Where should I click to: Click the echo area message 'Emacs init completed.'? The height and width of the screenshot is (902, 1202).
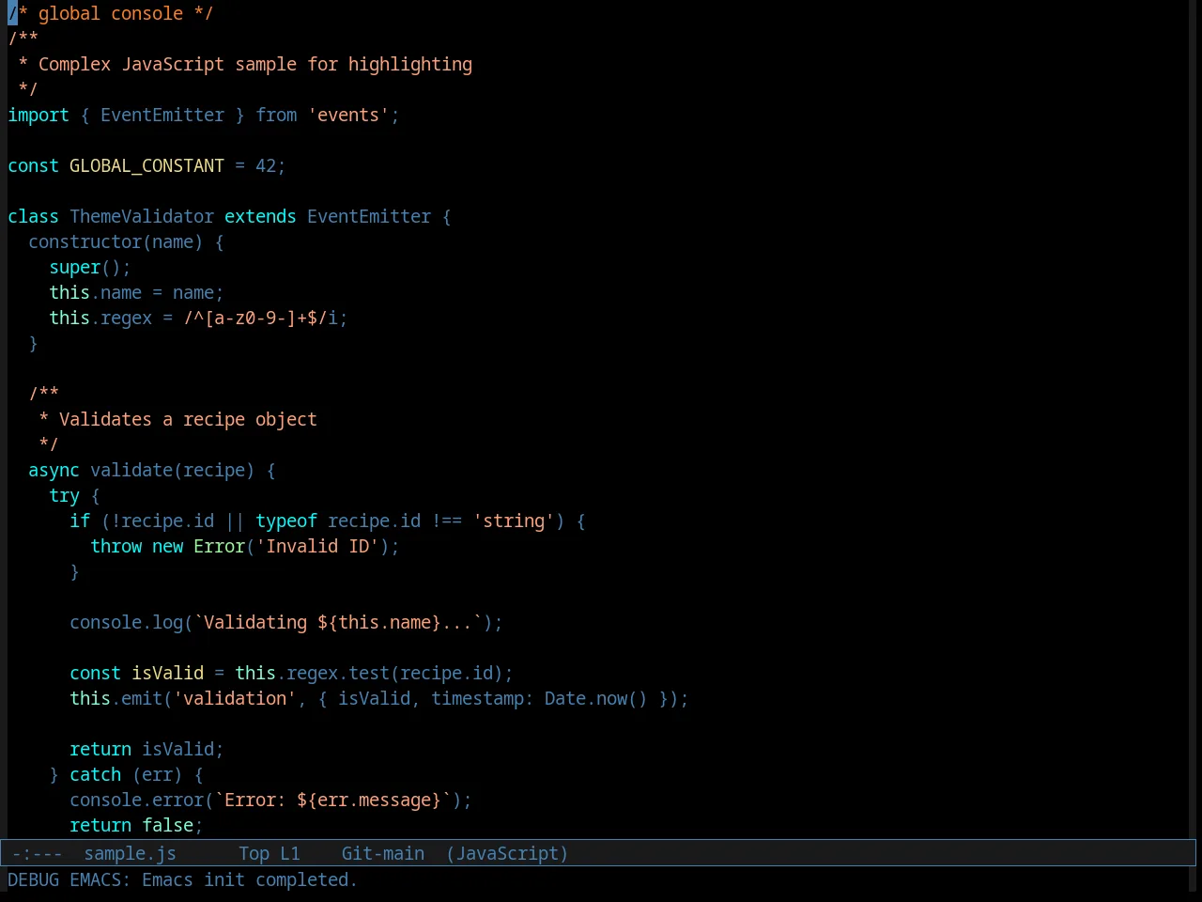[250, 879]
